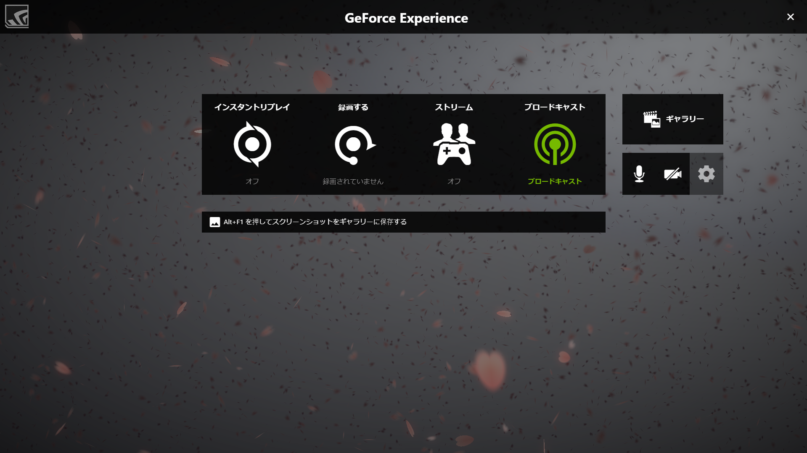Screen dimensions: 807x453
Task: Click the green Broadcast antenna icon
Action: coord(555,144)
